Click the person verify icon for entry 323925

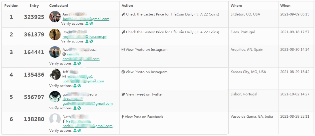[x=87, y=24]
